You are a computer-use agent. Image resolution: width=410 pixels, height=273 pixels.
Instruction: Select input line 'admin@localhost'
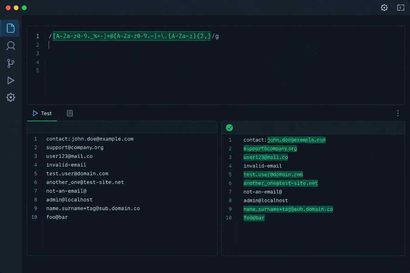[x=69, y=200]
